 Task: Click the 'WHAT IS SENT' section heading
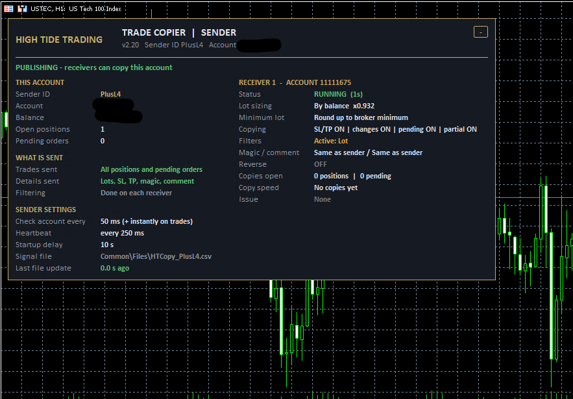[39, 158]
